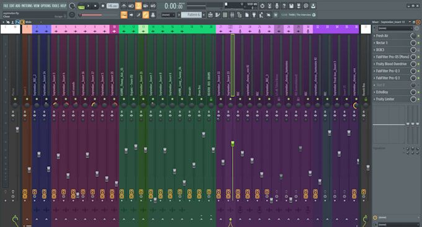This screenshot has height=227, width=422.
Task: Click the microphone recording icon
Action: coord(277,6)
